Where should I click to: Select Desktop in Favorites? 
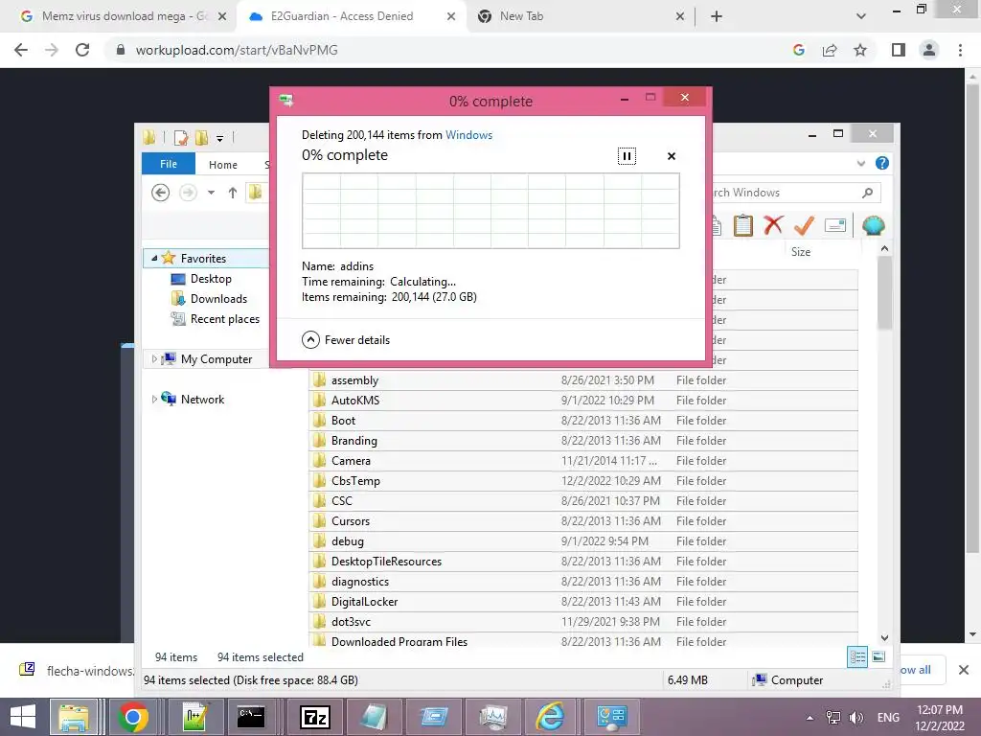coord(211,279)
